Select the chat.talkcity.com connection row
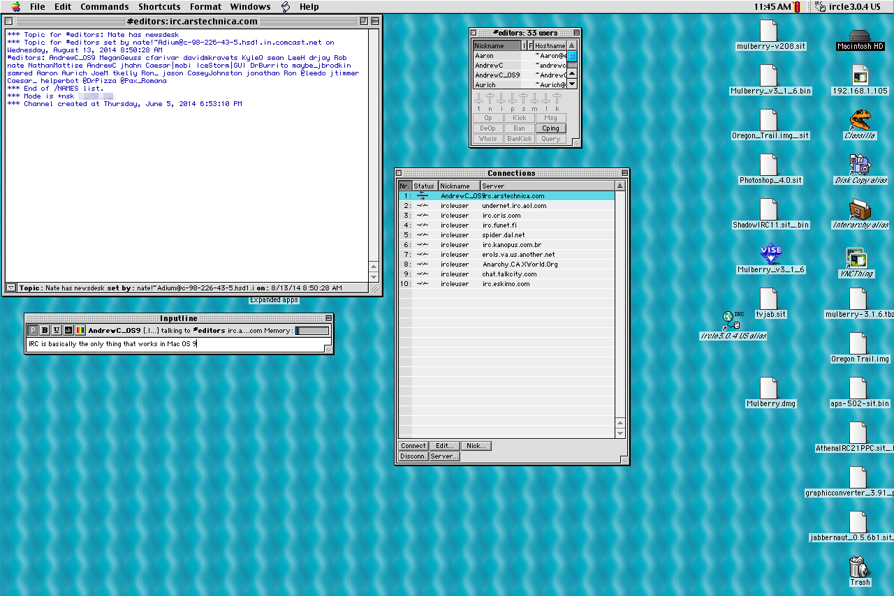Screen dimensions: 894x596 click(x=506, y=274)
